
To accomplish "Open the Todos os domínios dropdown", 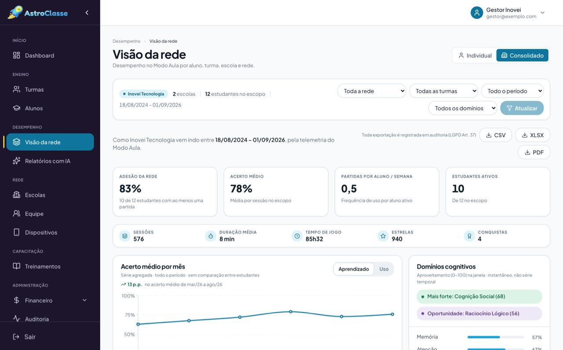I will coord(463,108).
